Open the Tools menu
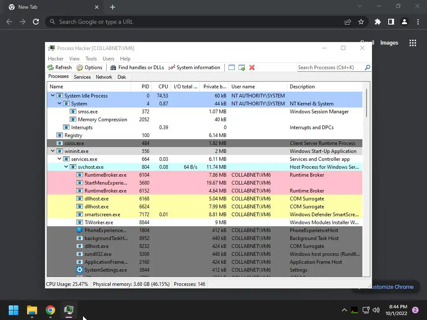This screenshot has width=427, height=320. (x=91, y=58)
